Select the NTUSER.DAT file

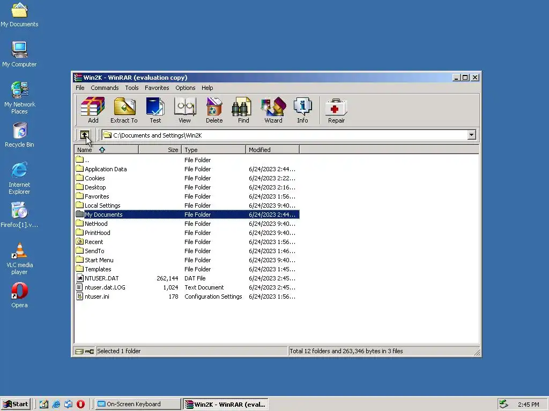[x=187, y=278]
